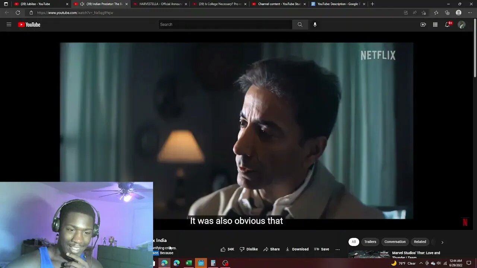477x268 pixels.
Task: Open the Edge profile avatar
Action: pyautogui.click(x=458, y=13)
